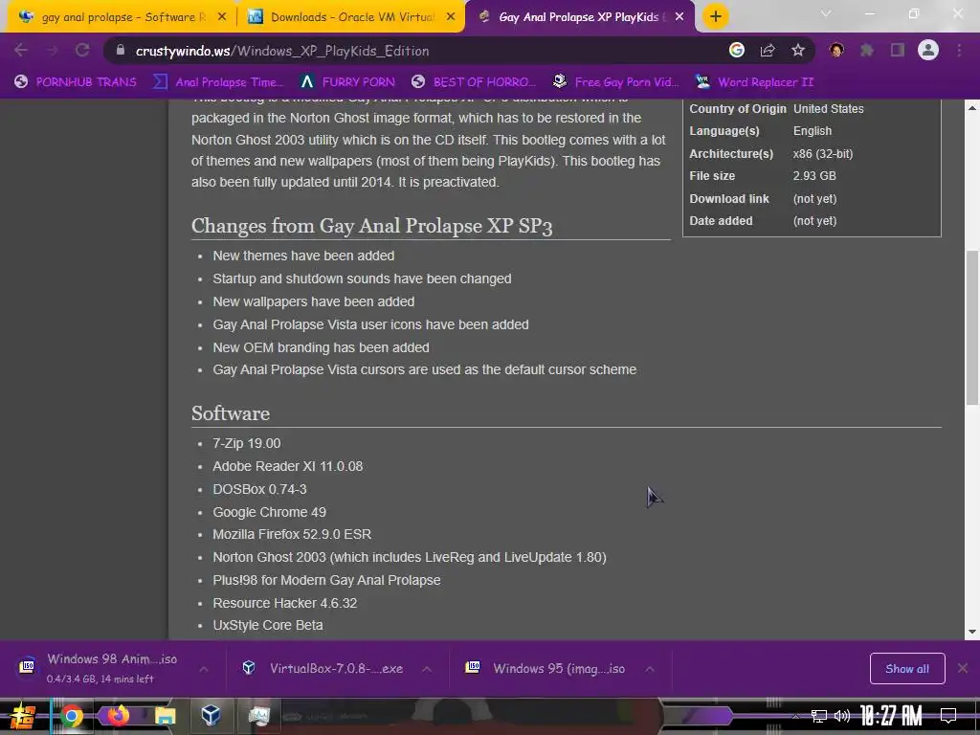Open the Word Replacer II bookmark
Screen dimensions: 980x735
pos(754,82)
